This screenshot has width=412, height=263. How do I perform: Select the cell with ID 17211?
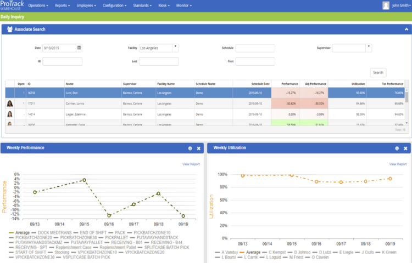[45, 104]
